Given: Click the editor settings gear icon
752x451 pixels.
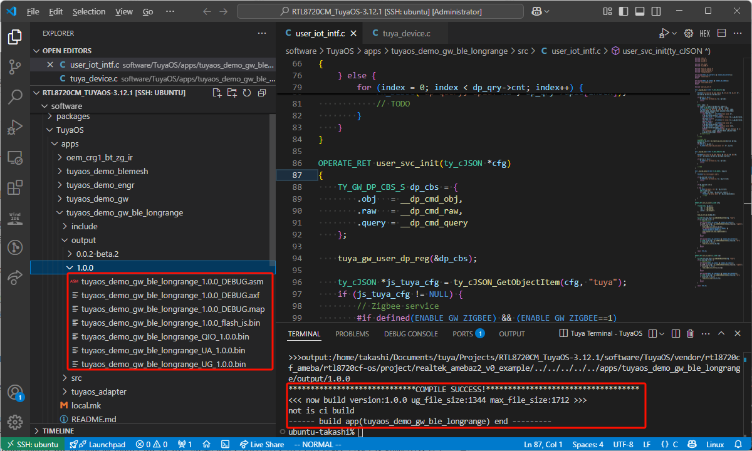Looking at the screenshot, I should (689, 33).
